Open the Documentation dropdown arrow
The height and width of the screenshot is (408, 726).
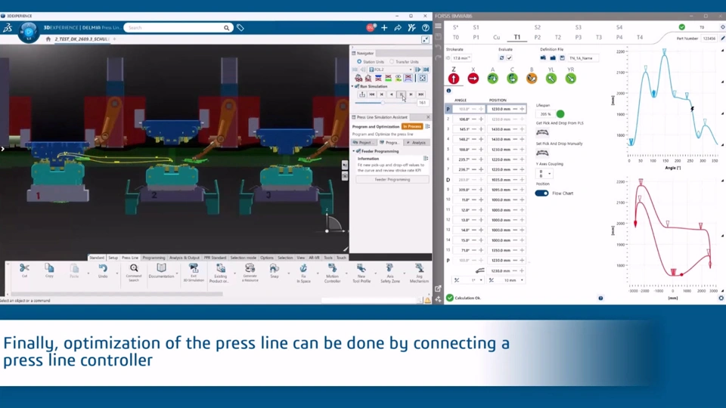177,274
